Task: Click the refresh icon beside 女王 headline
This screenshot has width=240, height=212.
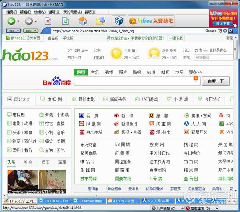Action: pos(196,50)
